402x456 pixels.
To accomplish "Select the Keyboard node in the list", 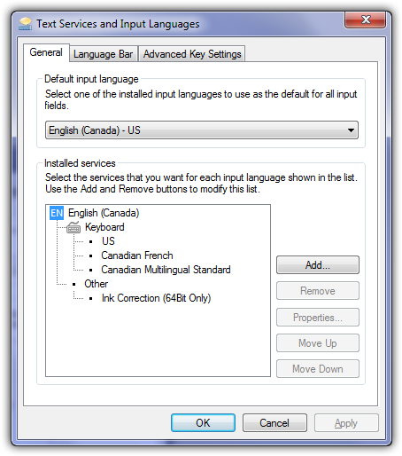I will [x=104, y=227].
